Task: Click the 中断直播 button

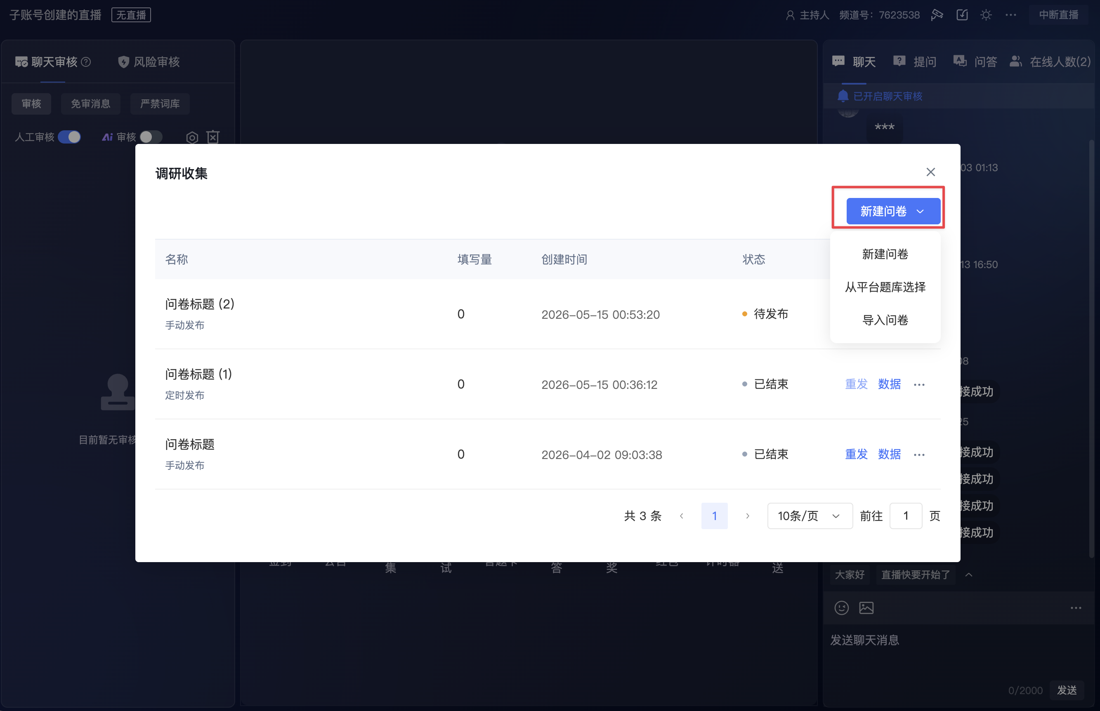Action: click(x=1058, y=15)
